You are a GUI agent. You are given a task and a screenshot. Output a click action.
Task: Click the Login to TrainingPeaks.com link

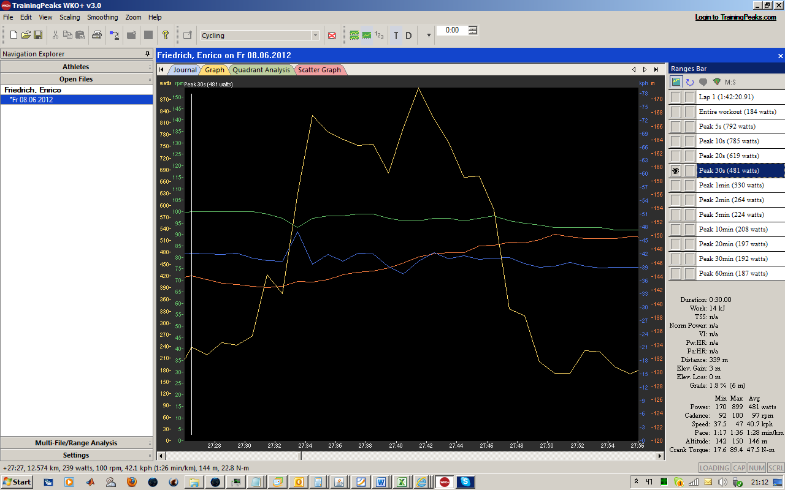pyautogui.click(x=735, y=17)
